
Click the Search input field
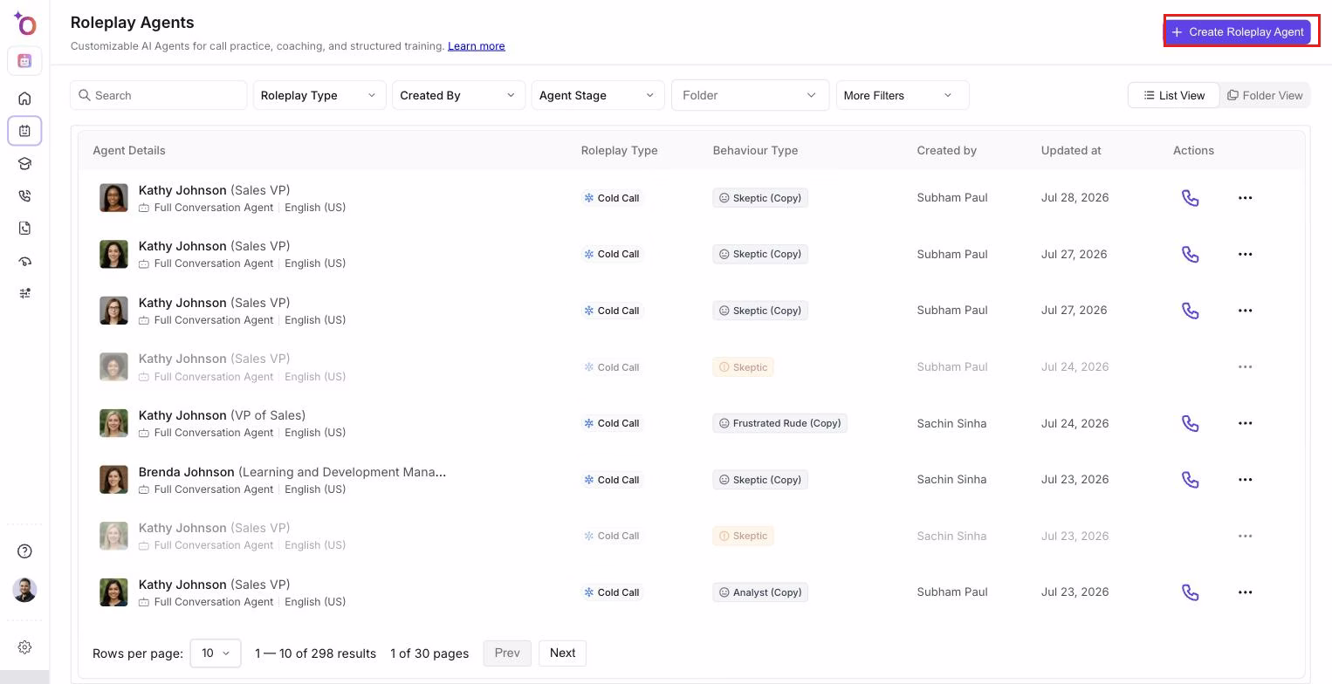coord(159,95)
